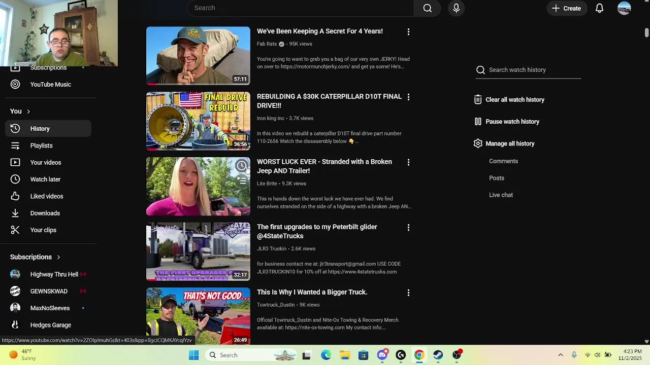Image resolution: width=650 pixels, height=365 pixels.
Task: Click the Iron king Inc channel name
Action: (270, 119)
